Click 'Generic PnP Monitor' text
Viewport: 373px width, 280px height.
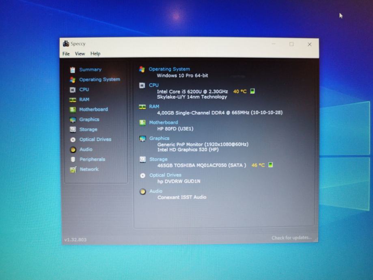tap(180, 144)
